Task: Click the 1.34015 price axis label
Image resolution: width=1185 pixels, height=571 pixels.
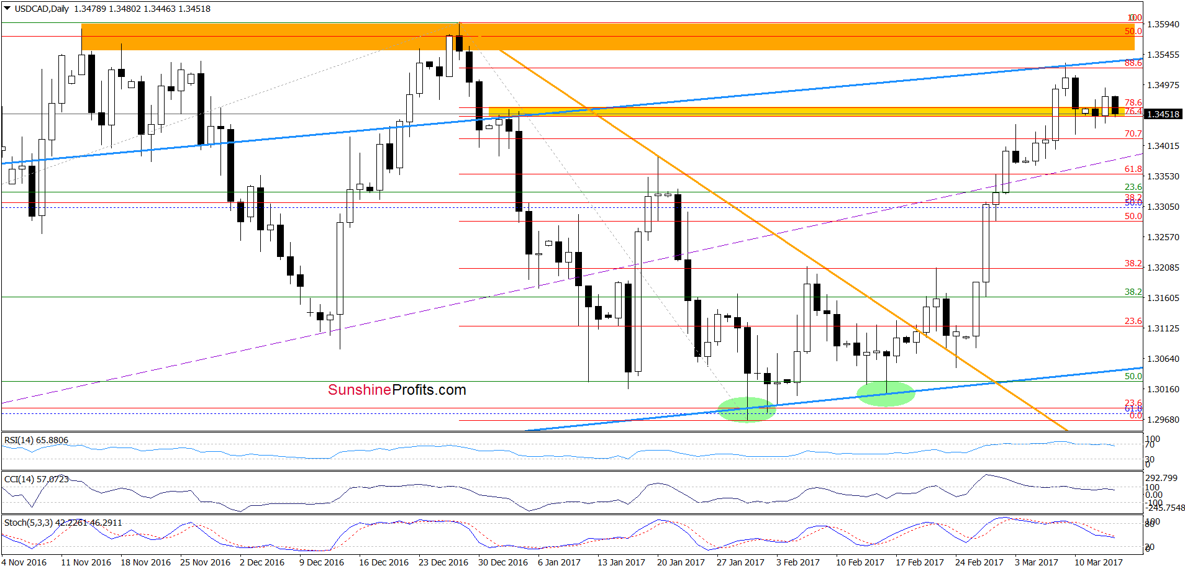Action: 1163,146
